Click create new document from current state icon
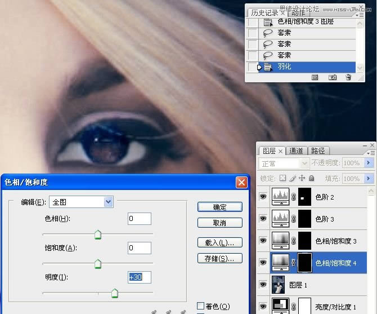Screen dimensions: 377x314 coord(315,77)
